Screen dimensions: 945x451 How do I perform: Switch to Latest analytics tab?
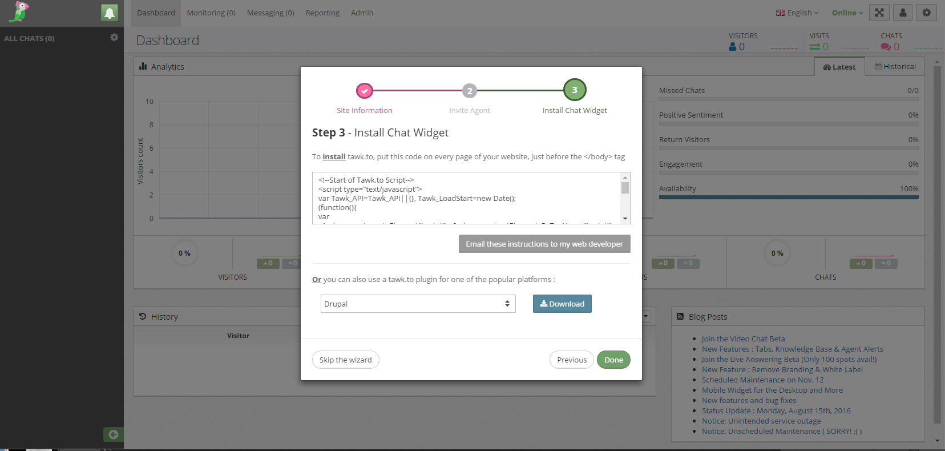[839, 67]
